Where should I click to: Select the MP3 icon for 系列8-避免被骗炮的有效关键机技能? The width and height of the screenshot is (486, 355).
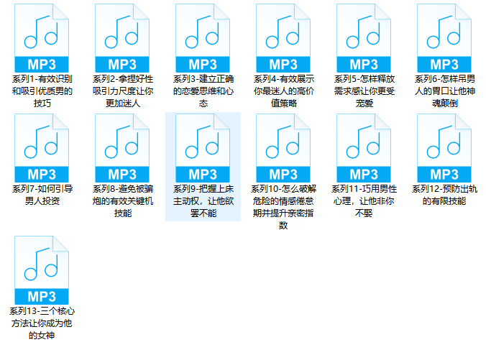pyautogui.click(x=122, y=148)
